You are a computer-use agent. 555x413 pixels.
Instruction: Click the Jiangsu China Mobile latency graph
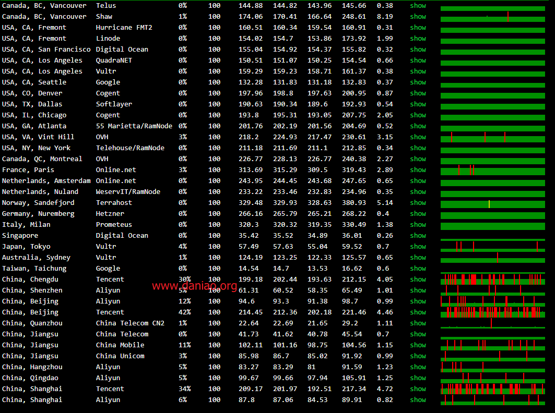493,345
